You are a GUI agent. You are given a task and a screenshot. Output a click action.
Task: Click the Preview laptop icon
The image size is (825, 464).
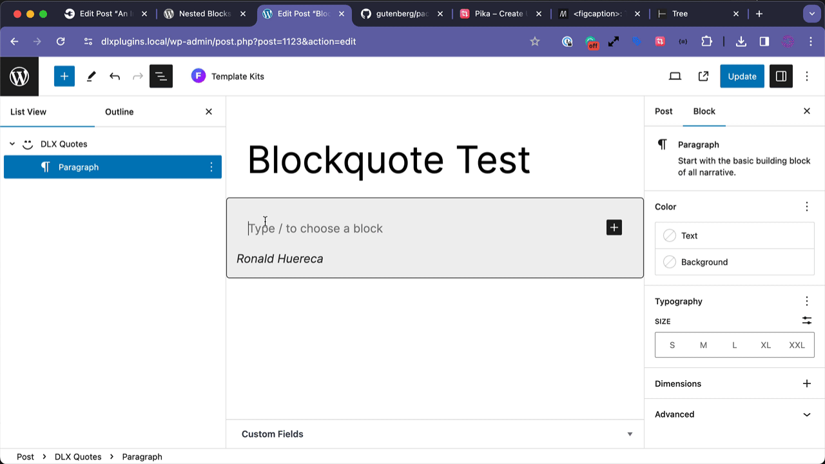pyautogui.click(x=675, y=76)
